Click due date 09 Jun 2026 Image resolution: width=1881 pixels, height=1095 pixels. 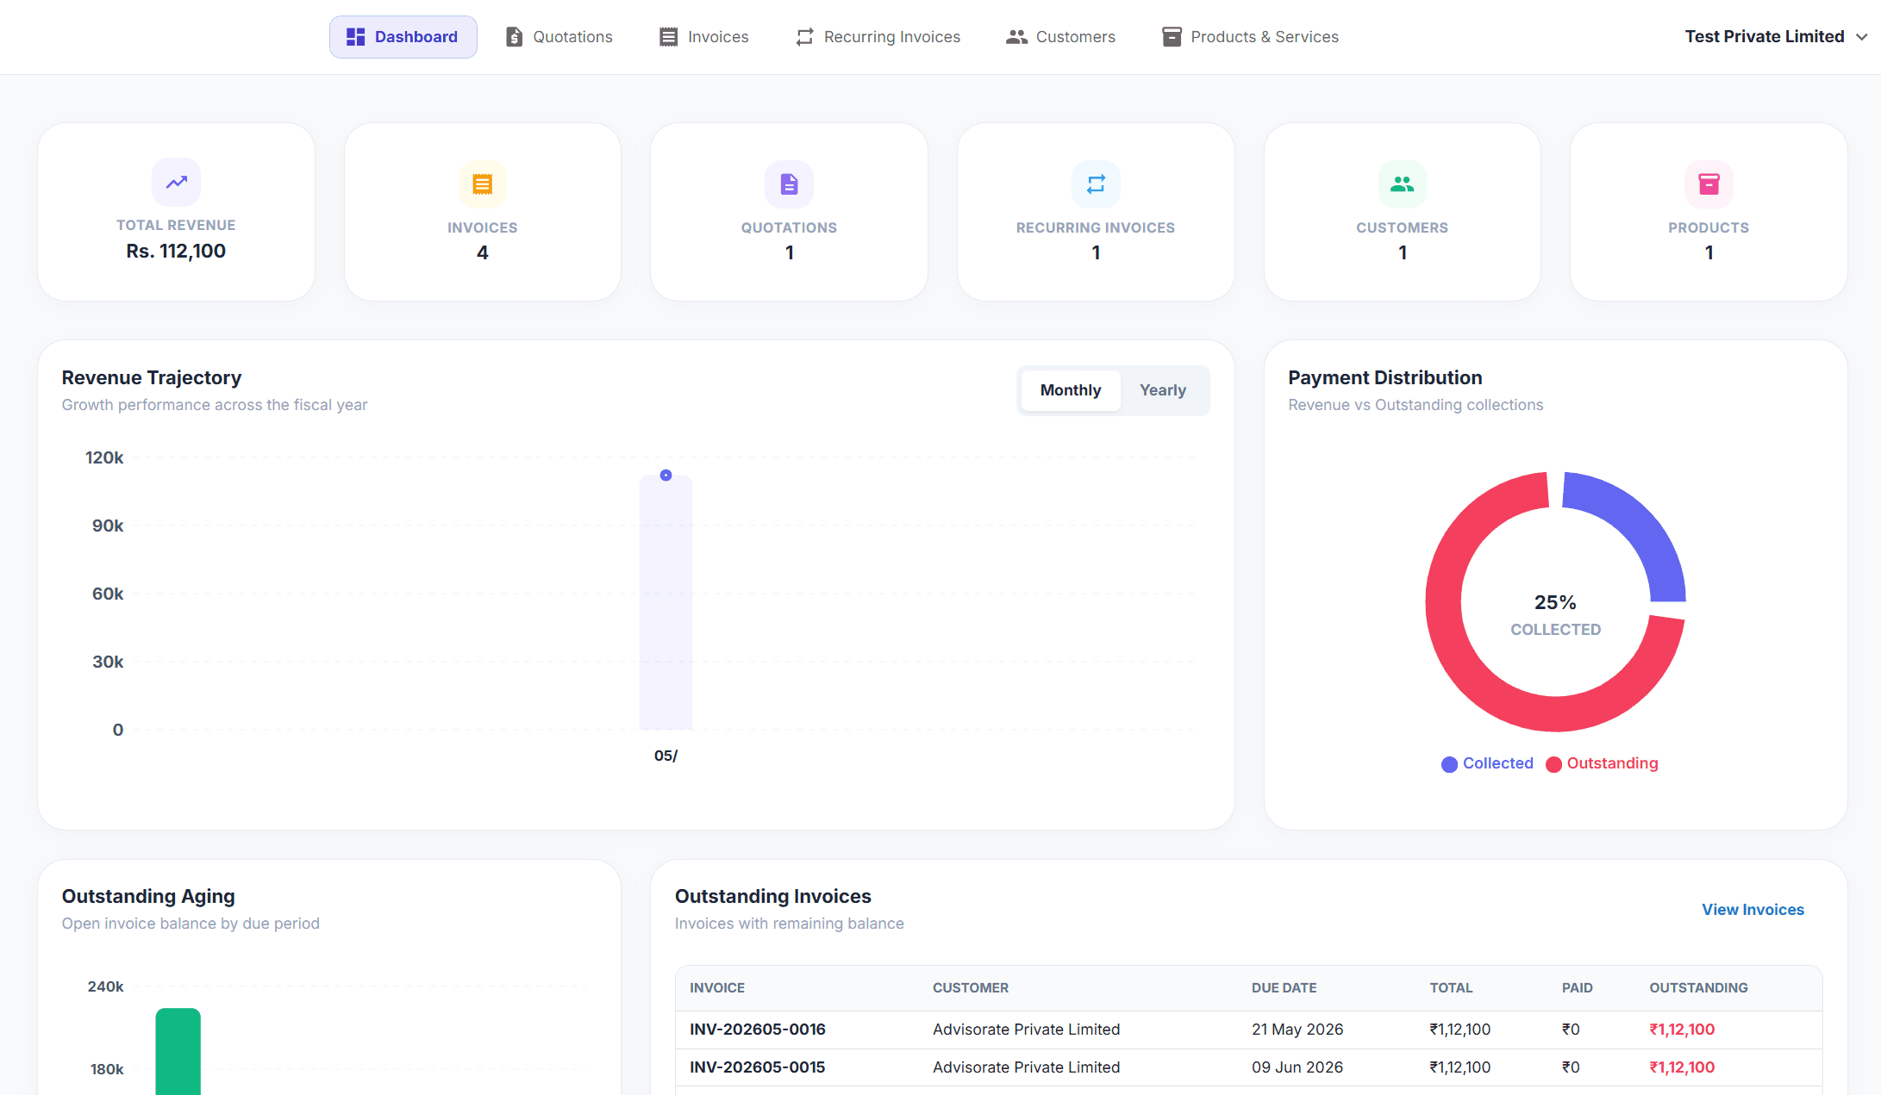(x=1297, y=1067)
